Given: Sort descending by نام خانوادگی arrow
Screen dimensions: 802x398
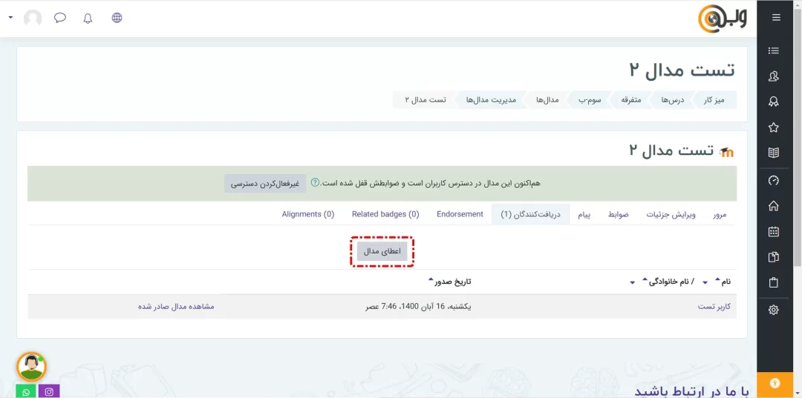Looking at the screenshot, I should coord(633,282).
